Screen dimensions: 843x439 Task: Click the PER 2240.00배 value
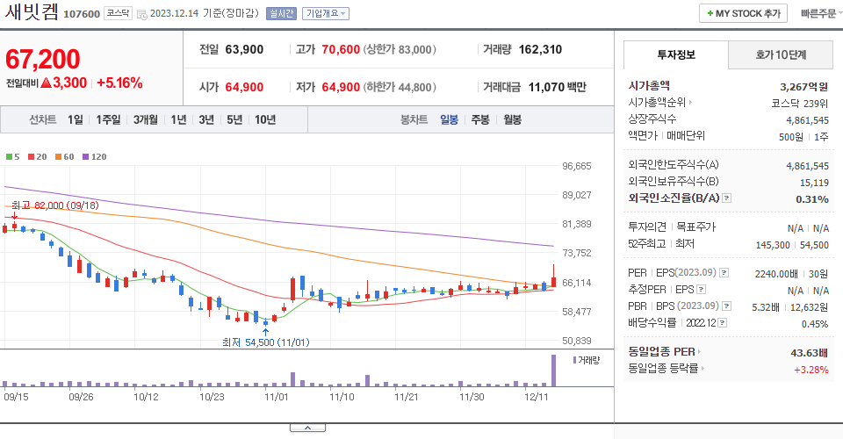point(775,274)
